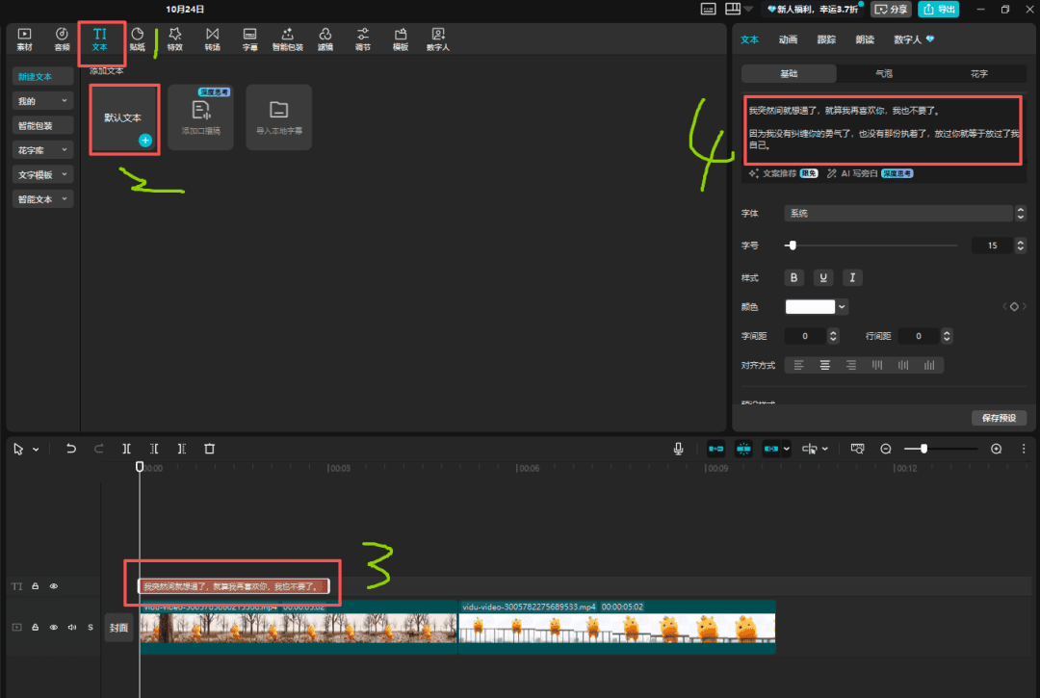Switch to the 气泡 bubble tab

click(883, 73)
